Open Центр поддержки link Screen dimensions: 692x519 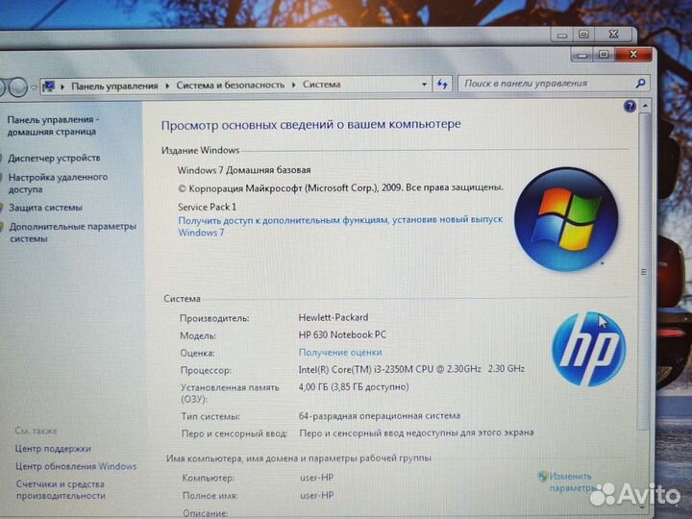tap(53, 449)
